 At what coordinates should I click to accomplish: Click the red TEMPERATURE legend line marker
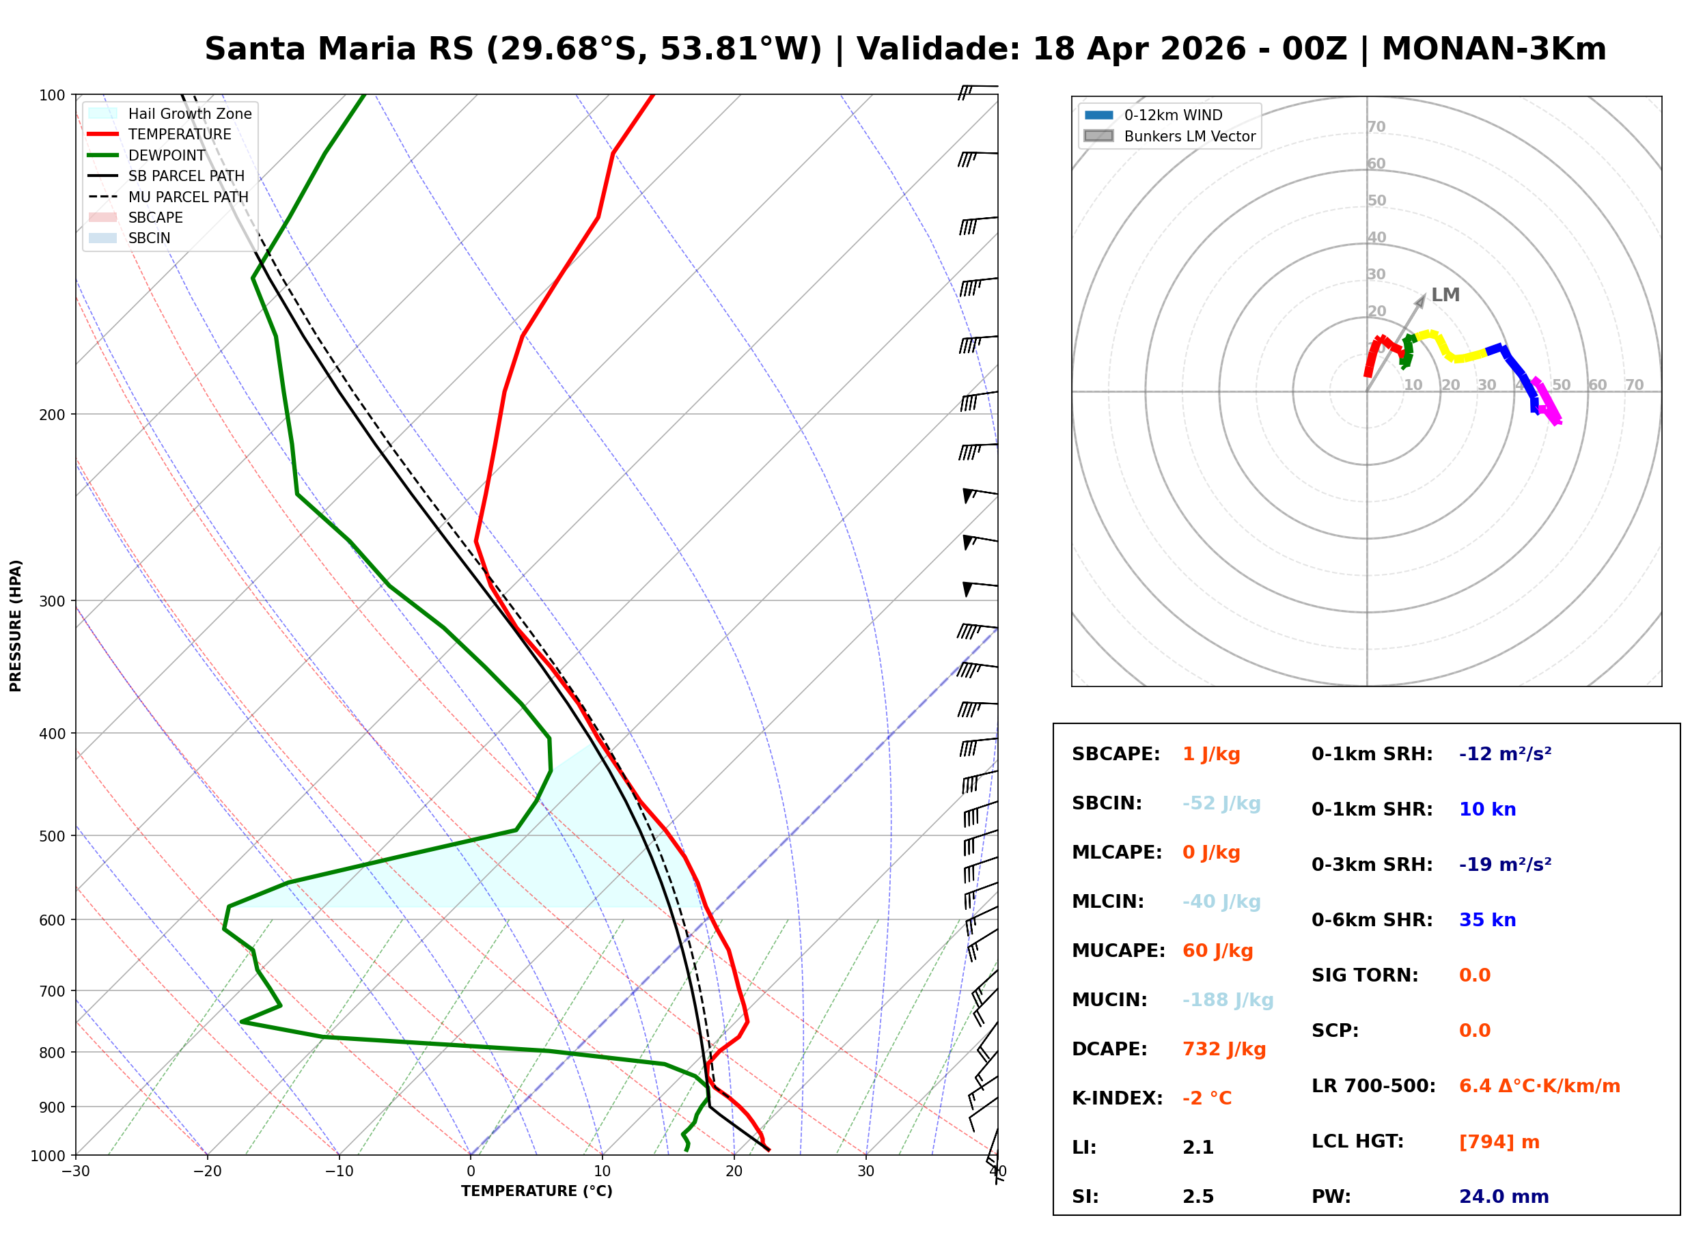point(103,134)
